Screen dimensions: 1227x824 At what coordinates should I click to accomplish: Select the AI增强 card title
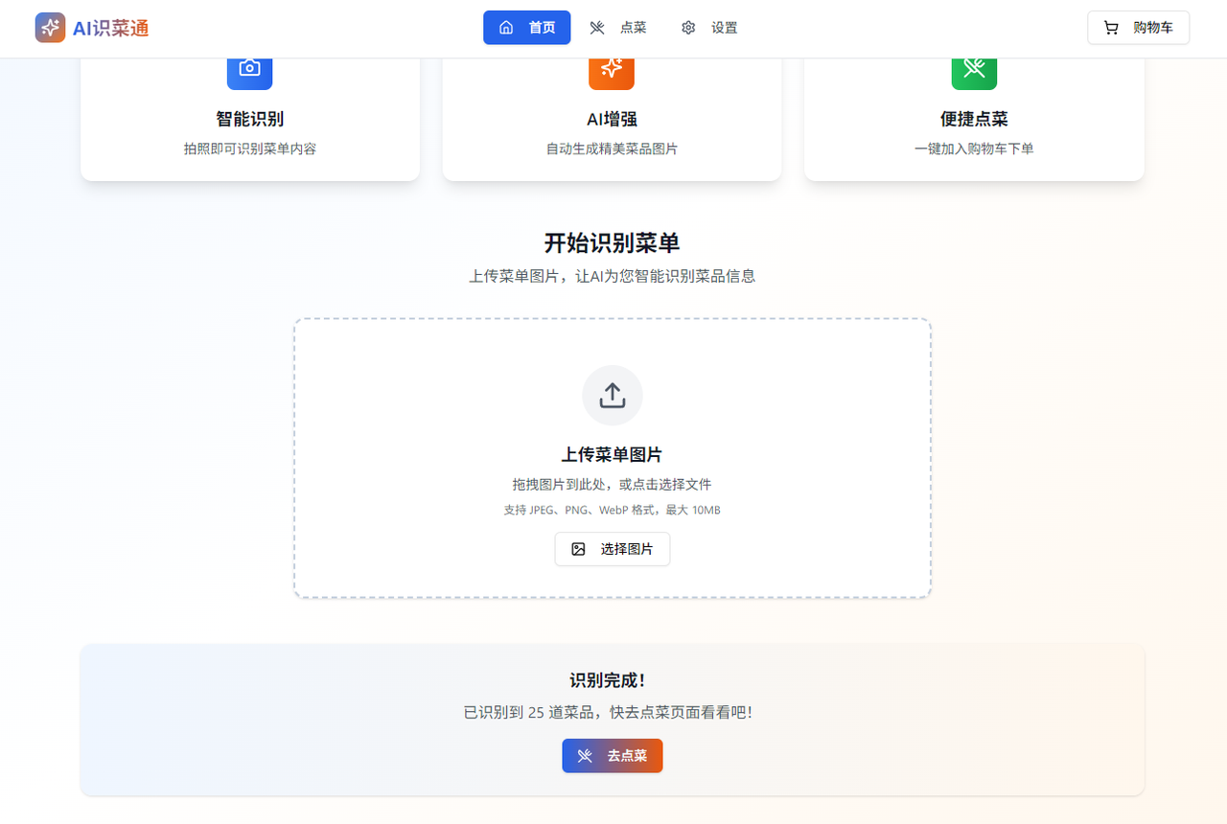(612, 119)
